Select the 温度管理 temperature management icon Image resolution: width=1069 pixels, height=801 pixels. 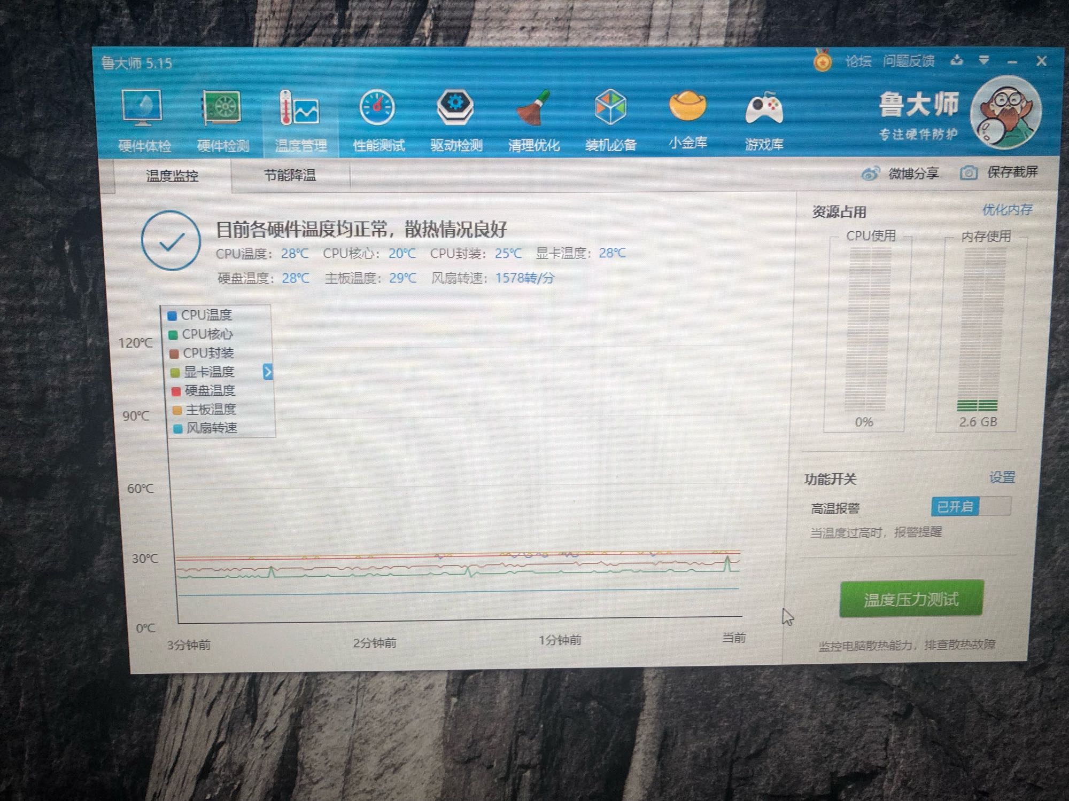(x=299, y=108)
